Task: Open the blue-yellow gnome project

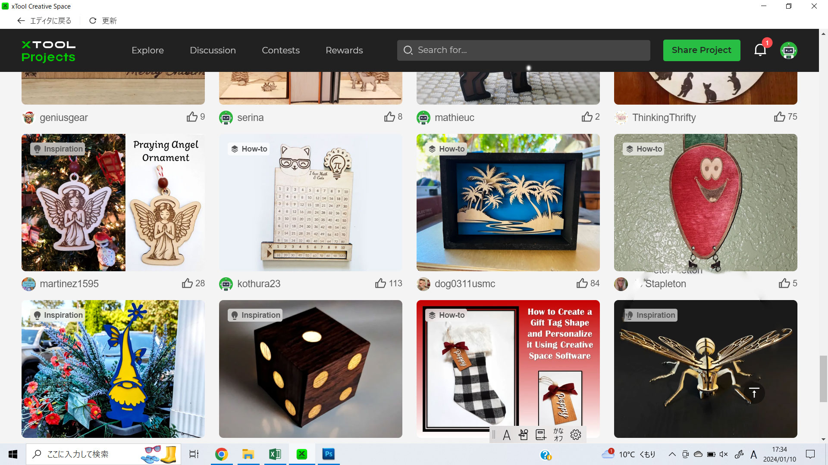Action: (113, 369)
